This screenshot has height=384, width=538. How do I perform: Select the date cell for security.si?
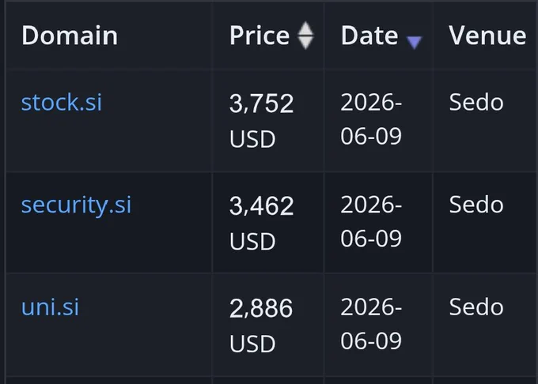[371, 221]
